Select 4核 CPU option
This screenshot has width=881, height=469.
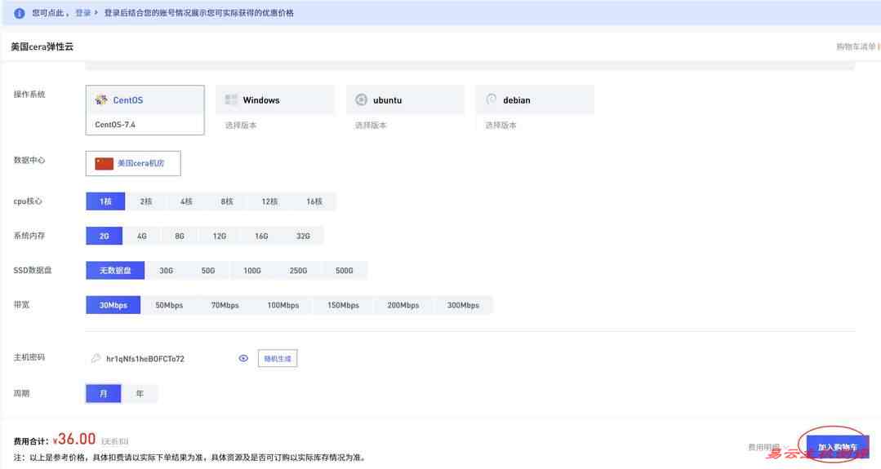pos(186,201)
